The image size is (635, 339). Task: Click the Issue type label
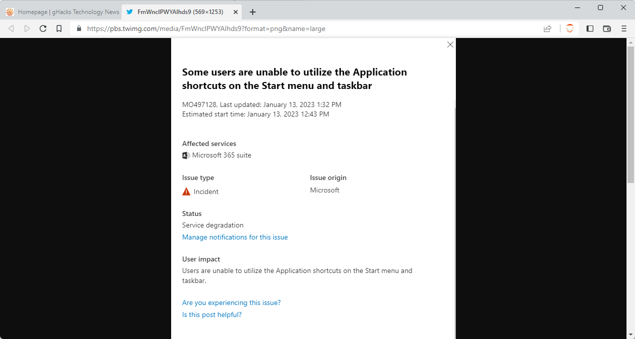pyautogui.click(x=198, y=177)
